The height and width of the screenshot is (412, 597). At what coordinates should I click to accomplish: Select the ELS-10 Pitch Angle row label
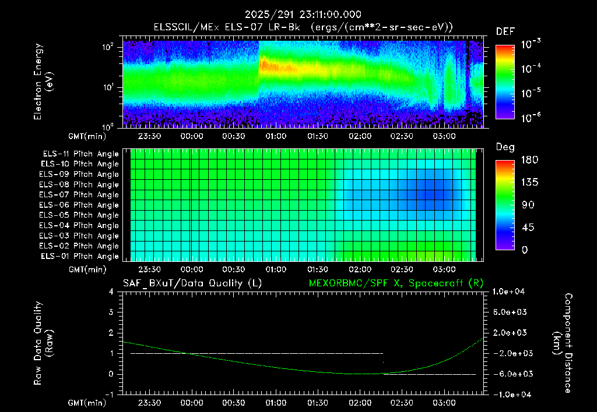[x=80, y=164]
